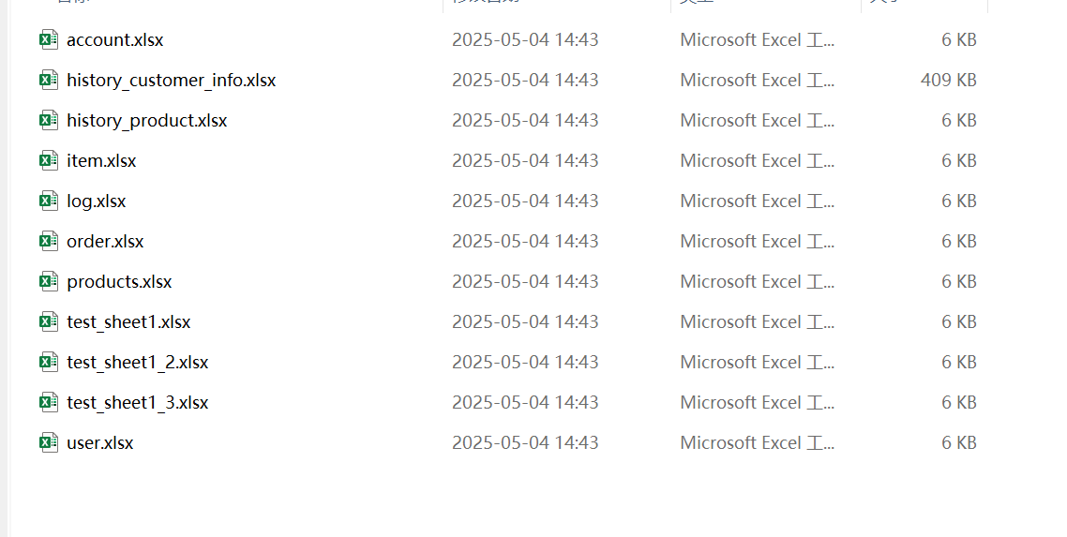This screenshot has width=1067, height=537.
Task: Click the 6 KB size of log.xlsx
Action: [x=959, y=201]
